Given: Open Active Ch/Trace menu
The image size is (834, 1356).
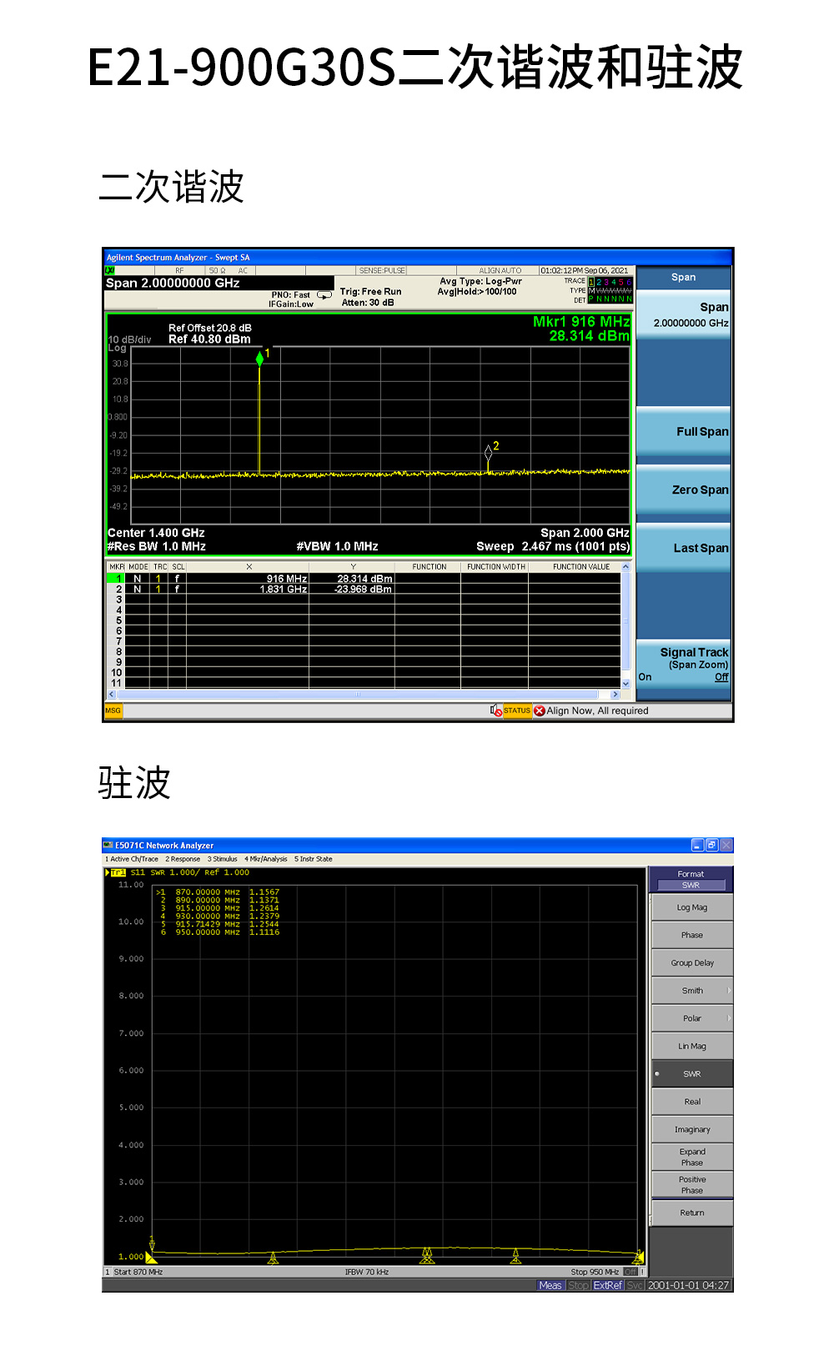Looking at the screenshot, I should 132,859.
